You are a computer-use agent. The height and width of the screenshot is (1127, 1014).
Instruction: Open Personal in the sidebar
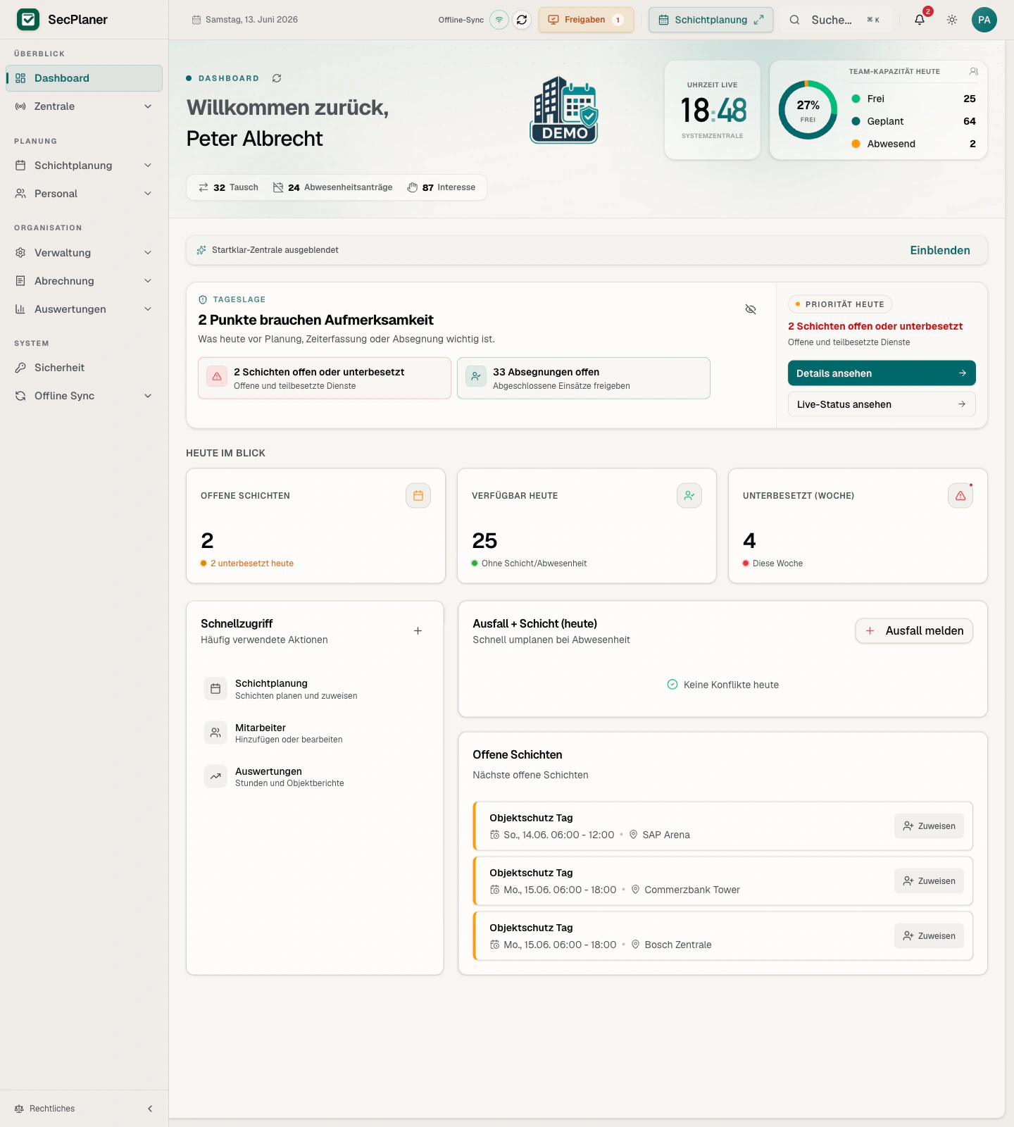point(84,194)
